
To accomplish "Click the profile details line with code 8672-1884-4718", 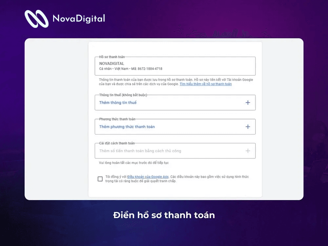I will (131, 69).
